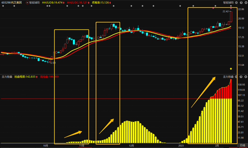The image size is (248, 148).
Task: Click the yellow star marker on chart
Action: pyautogui.click(x=231, y=69)
